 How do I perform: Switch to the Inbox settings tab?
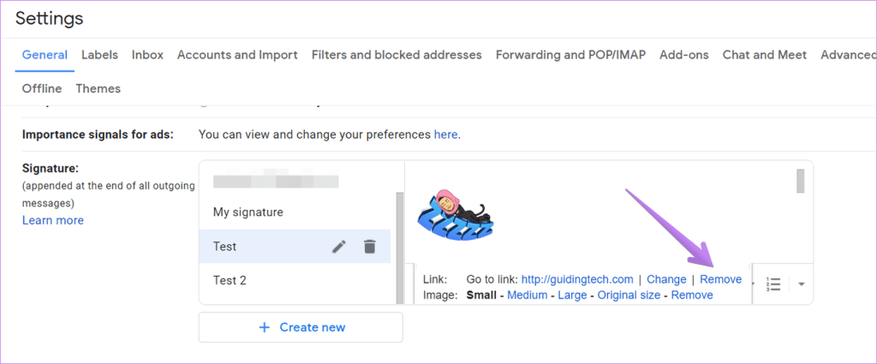pyautogui.click(x=147, y=55)
